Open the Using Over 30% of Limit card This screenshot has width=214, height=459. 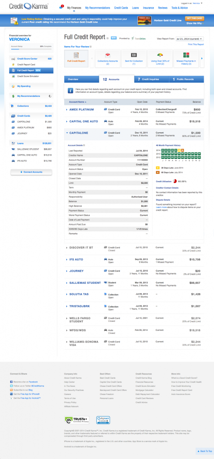pos(159,59)
